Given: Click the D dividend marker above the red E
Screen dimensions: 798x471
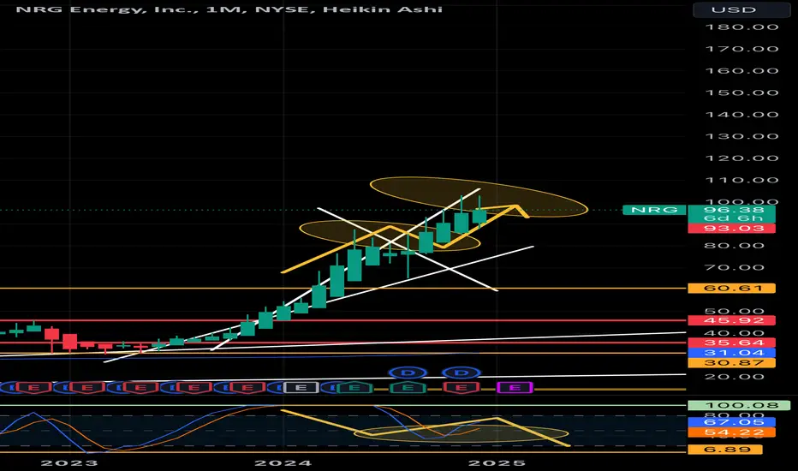Looking at the screenshot, I should [462, 373].
